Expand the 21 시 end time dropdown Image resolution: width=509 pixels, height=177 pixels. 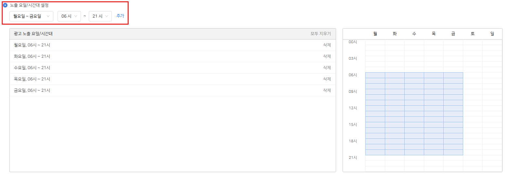(100, 16)
